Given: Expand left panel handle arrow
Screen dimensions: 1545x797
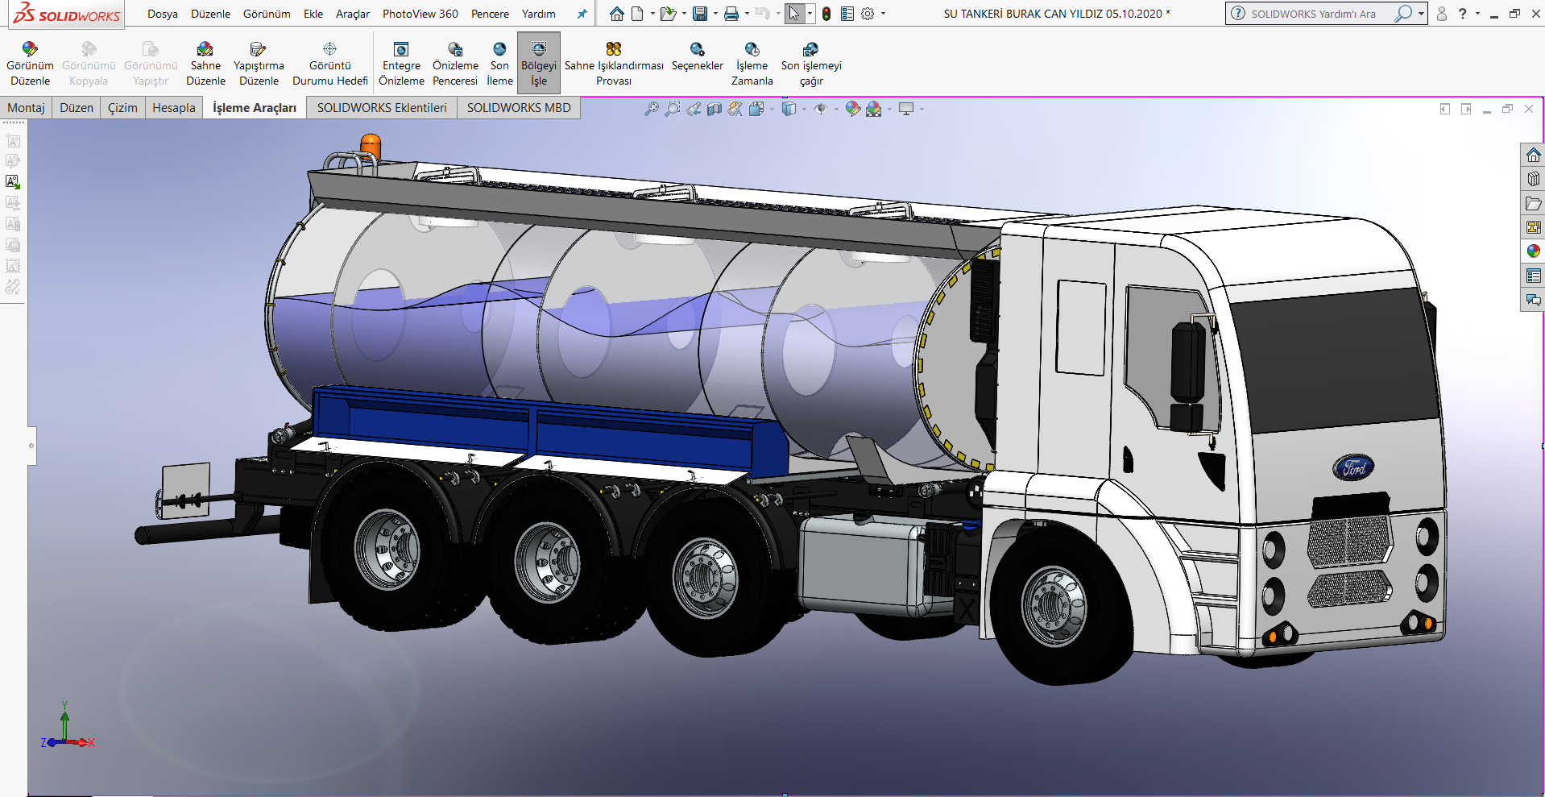Looking at the screenshot, I should pyautogui.click(x=31, y=446).
